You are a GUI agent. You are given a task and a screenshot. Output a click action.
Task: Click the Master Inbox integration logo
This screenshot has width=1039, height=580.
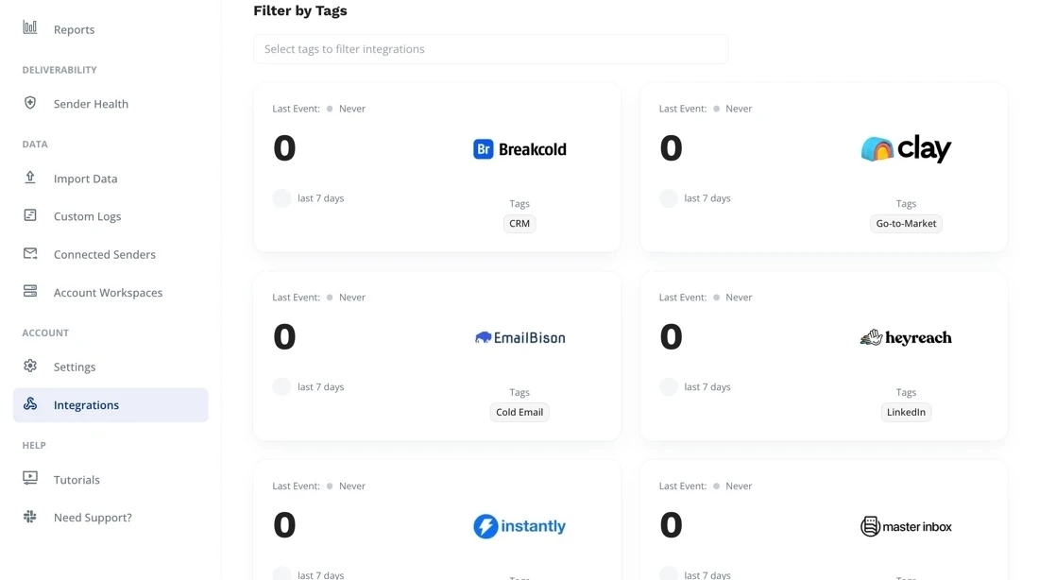tap(906, 526)
